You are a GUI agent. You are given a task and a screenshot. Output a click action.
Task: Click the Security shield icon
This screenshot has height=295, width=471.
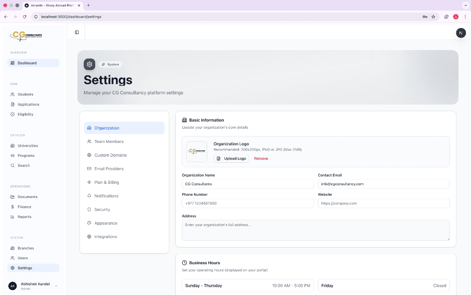pyautogui.click(x=89, y=210)
